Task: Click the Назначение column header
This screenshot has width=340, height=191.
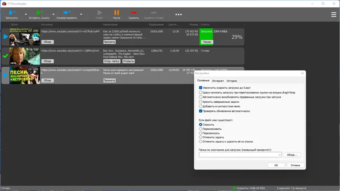Action: coord(110,25)
